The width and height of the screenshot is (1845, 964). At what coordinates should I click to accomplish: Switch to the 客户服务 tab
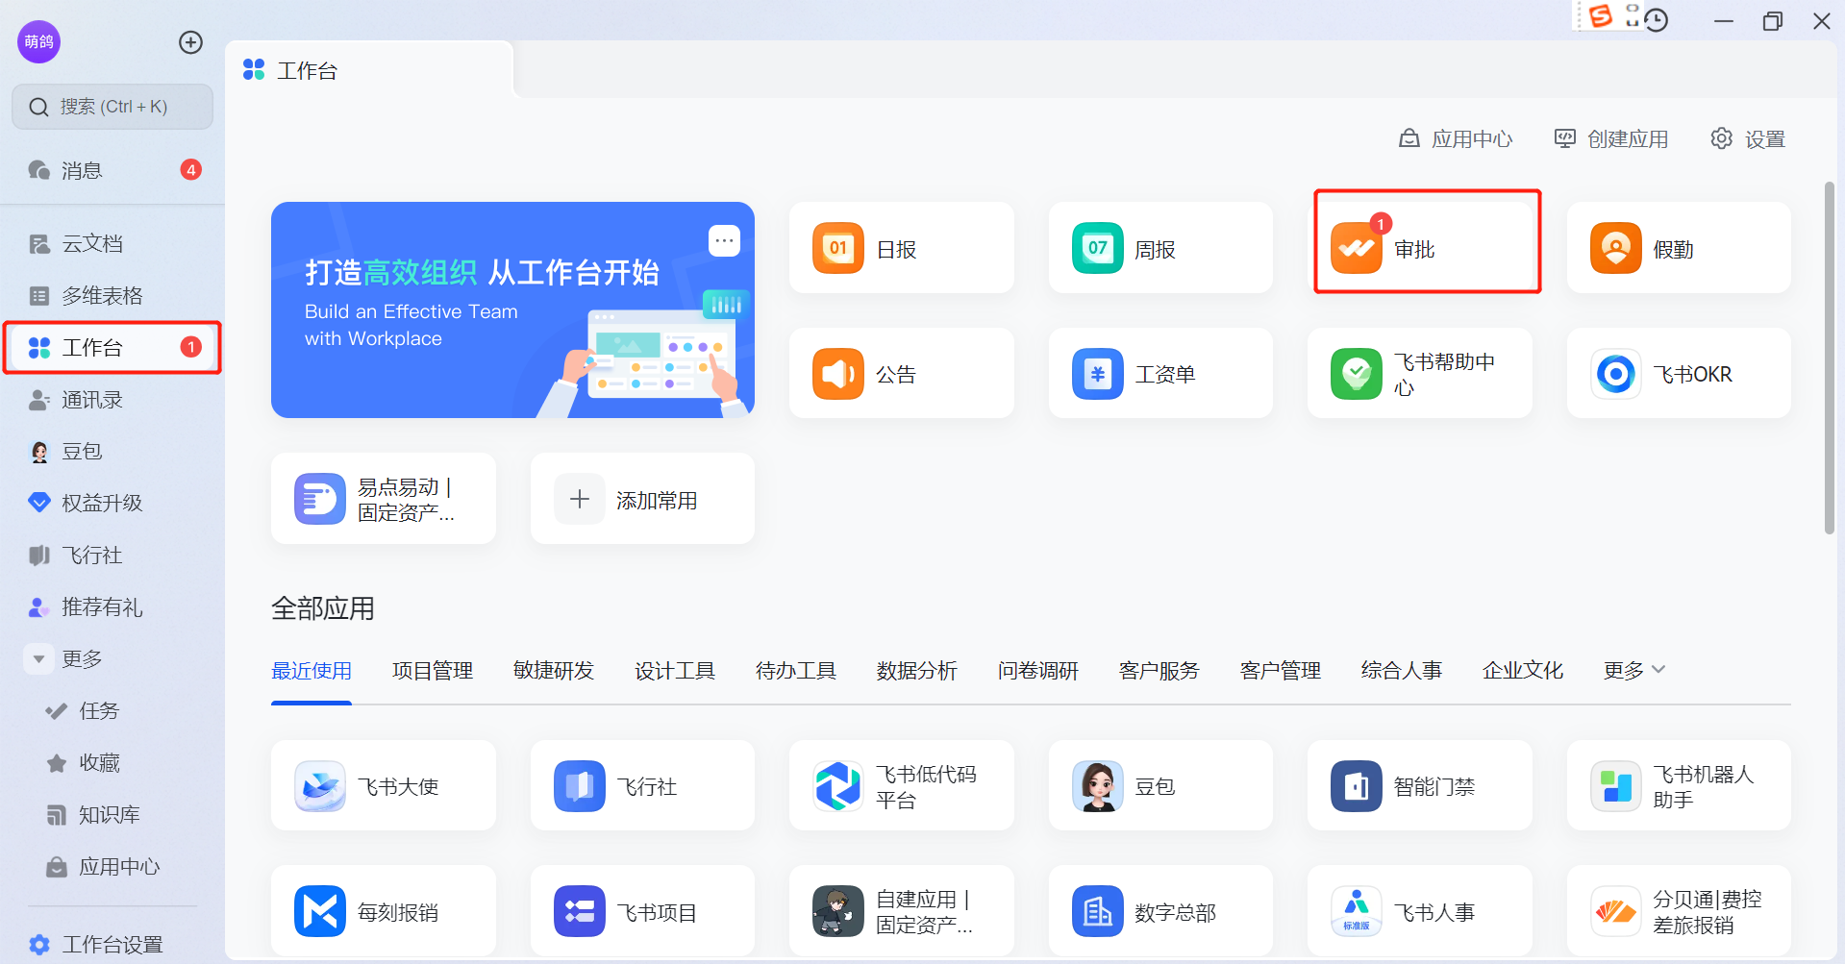click(1159, 670)
